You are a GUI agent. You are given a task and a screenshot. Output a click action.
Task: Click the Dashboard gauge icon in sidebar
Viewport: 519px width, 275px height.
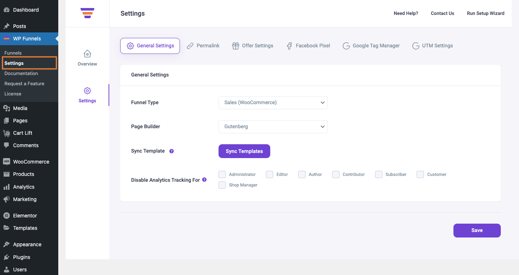point(7,10)
